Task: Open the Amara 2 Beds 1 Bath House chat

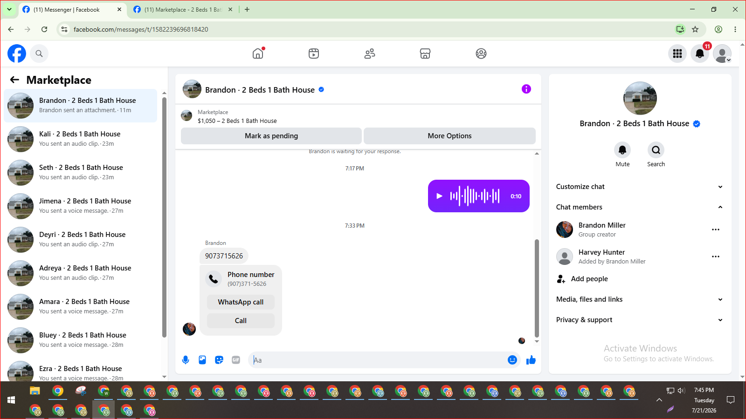Action: point(81,306)
